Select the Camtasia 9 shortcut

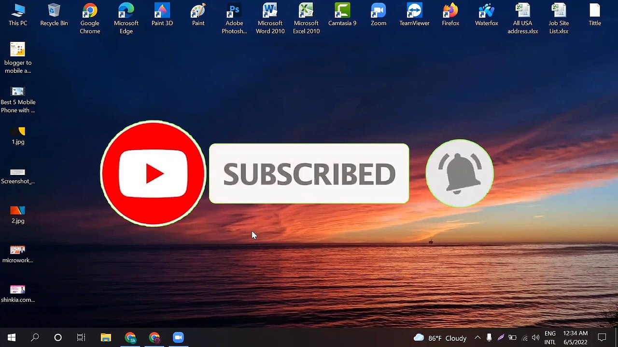(342, 15)
